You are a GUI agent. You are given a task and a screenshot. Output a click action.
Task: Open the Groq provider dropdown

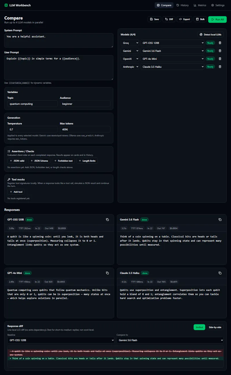130,43
